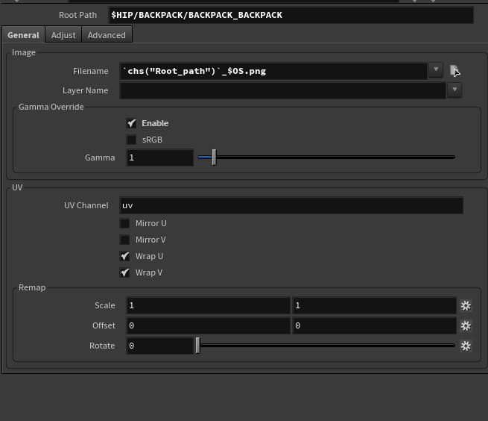Toggle Gamma Override Enable checkbox
The image size is (488, 421).
131,123
